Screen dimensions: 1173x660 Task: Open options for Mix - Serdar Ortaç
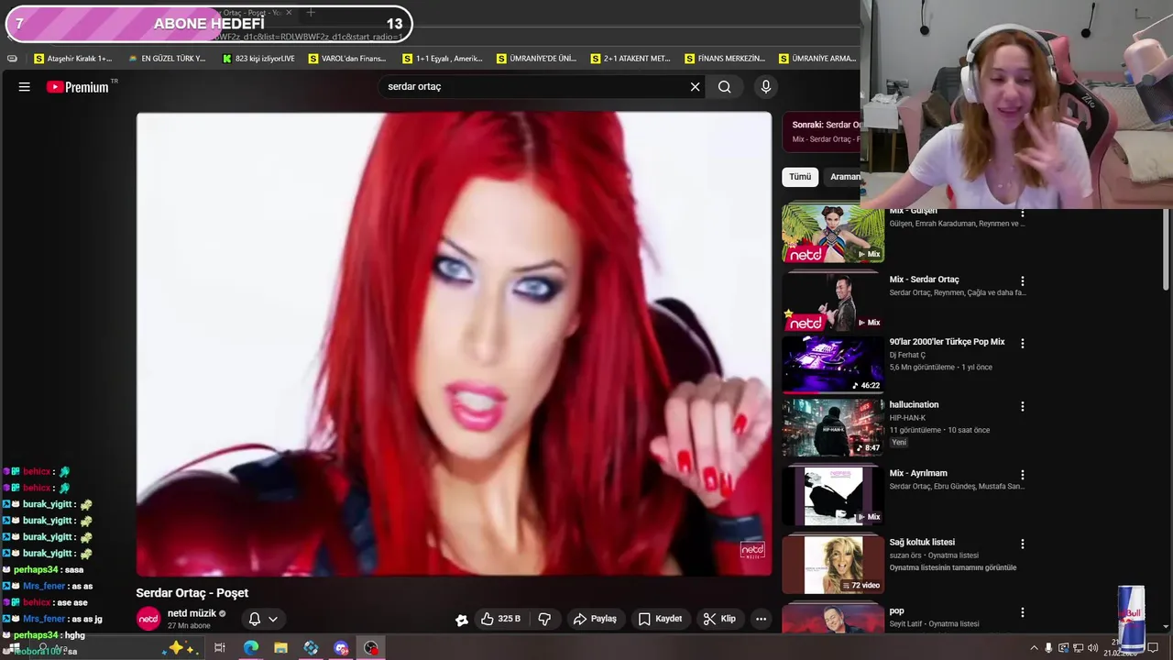(1023, 281)
